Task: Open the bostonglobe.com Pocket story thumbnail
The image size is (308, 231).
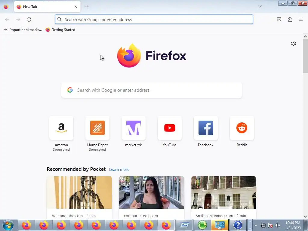Action: pos(79,192)
